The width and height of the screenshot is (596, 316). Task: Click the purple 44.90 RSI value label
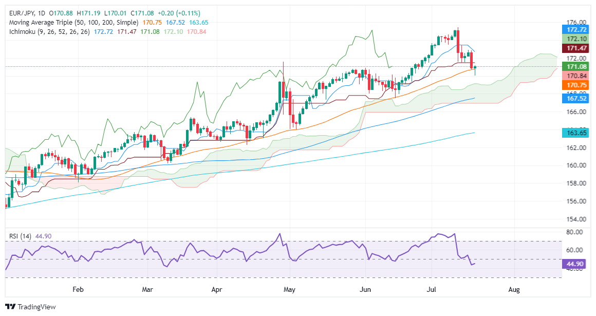point(575,263)
